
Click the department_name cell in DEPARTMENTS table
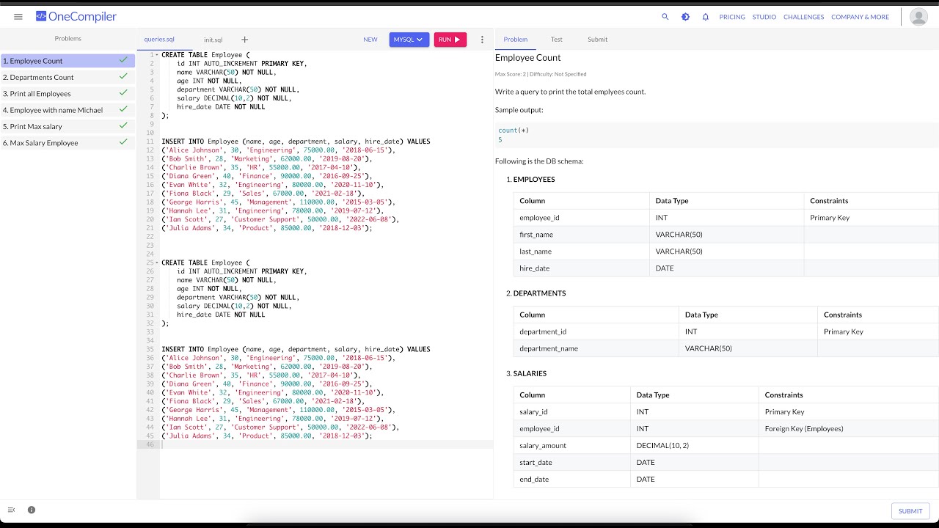[596, 348]
